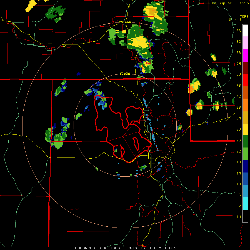
Task: Click the dark red (maroon) swatch in the scale
Action: pyautogui.click(x=245, y=67)
